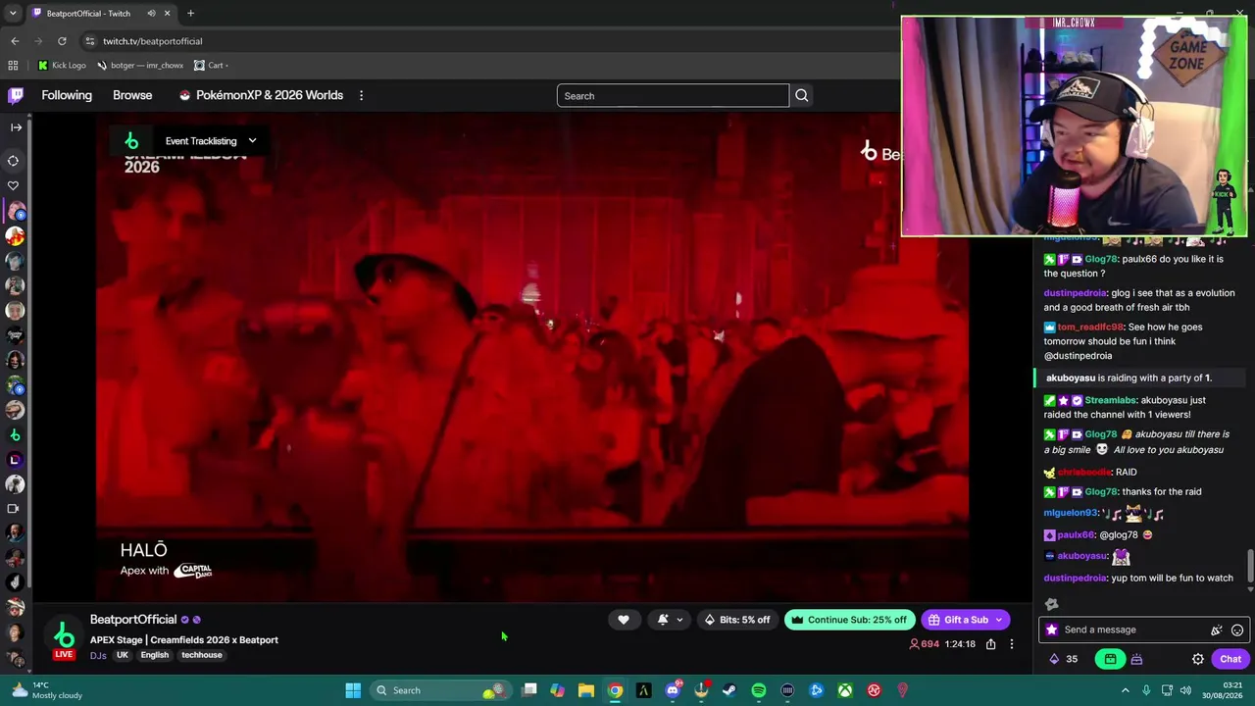Send message with the Chat button
This screenshot has width=1255, height=706.
[1230, 659]
